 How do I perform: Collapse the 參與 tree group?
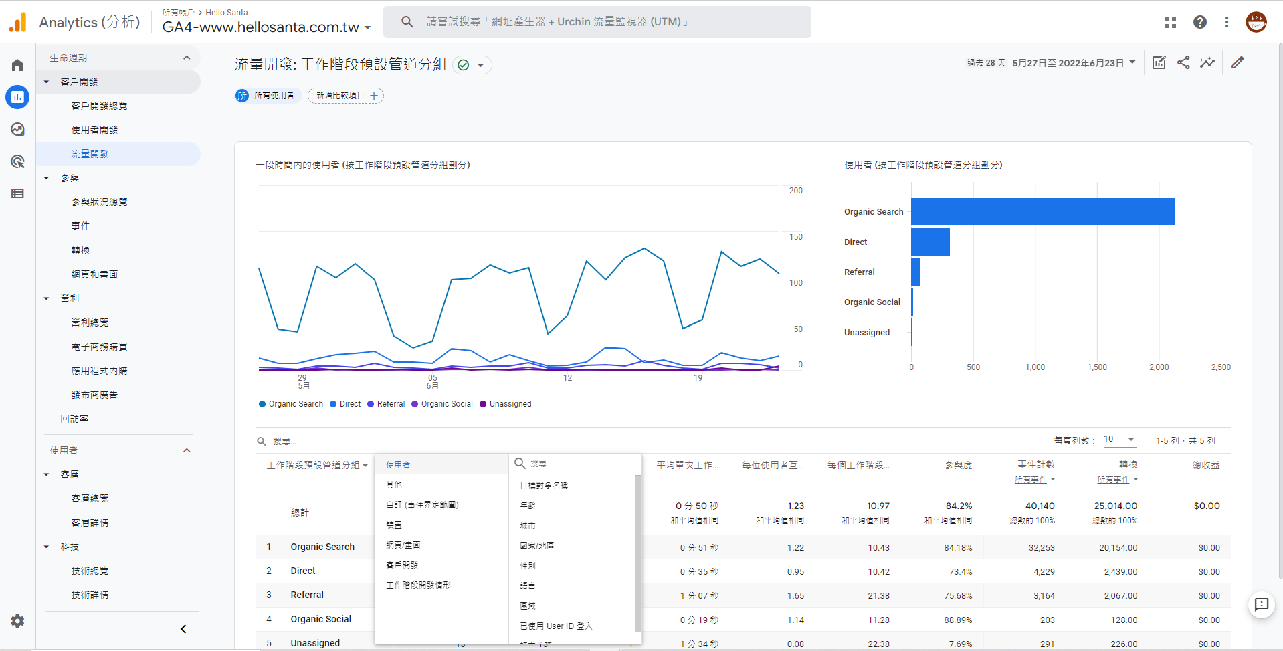pyautogui.click(x=46, y=178)
